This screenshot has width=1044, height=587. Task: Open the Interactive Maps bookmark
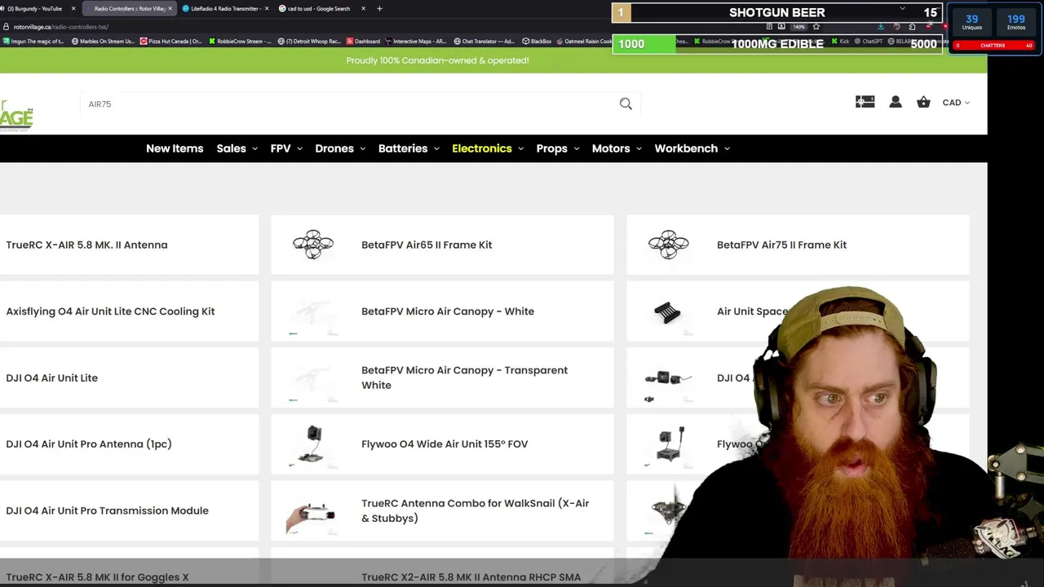pyautogui.click(x=416, y=41)
